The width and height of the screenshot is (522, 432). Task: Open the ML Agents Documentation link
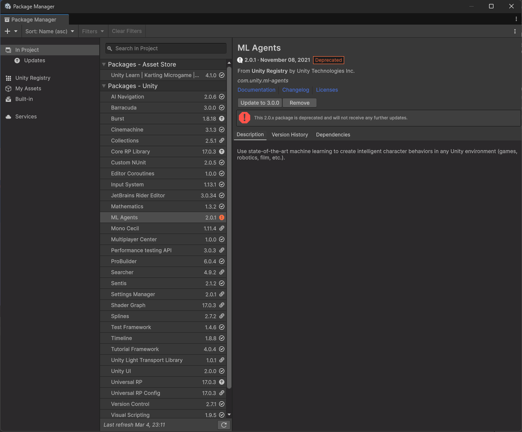click(x=256, y=90)
